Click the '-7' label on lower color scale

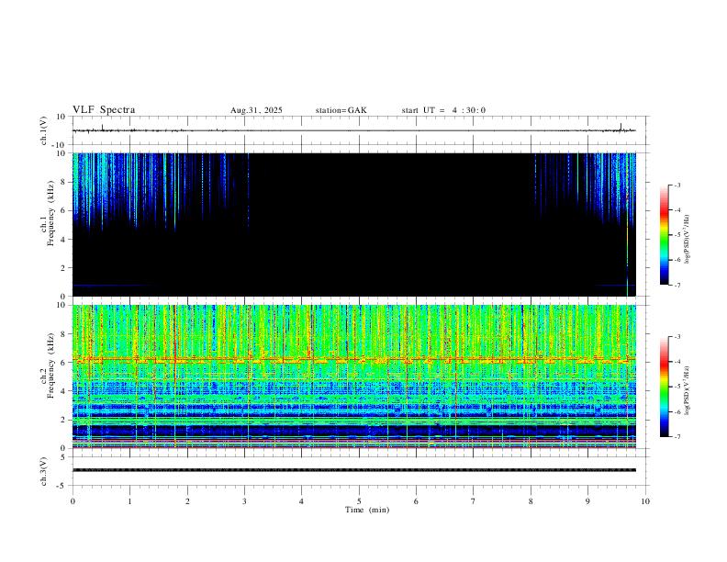coord(677,436)
